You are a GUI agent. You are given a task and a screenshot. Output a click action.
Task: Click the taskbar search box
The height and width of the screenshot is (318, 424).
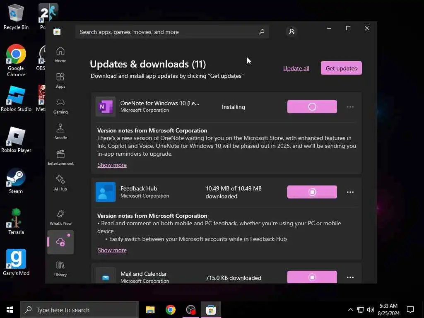click(79, 310)
